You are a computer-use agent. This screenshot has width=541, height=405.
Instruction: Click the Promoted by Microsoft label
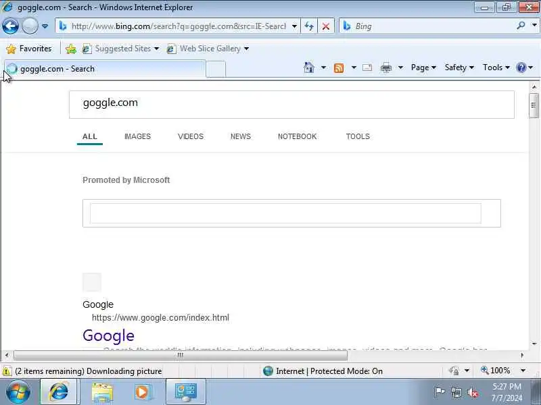126,180
